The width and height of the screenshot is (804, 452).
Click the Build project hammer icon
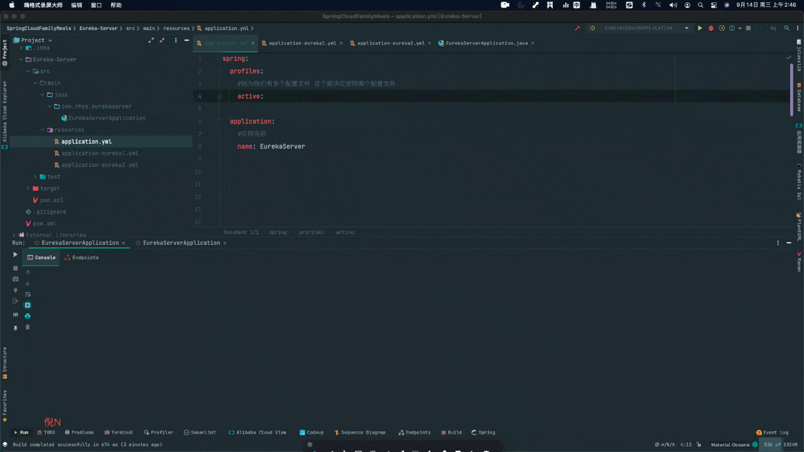point(577,28)
